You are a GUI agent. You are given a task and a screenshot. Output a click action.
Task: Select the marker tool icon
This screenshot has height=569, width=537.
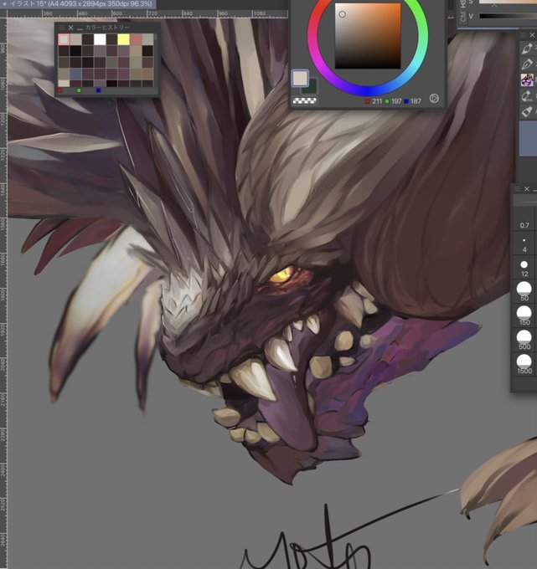point(527,112)
